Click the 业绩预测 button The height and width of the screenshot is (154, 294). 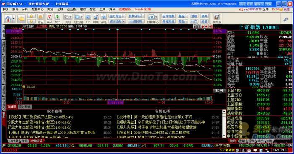[x=136, y=21]
